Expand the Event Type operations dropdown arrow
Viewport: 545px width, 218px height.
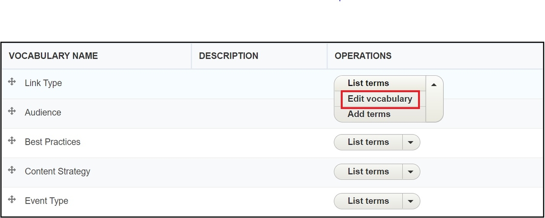tap(410, 201)
